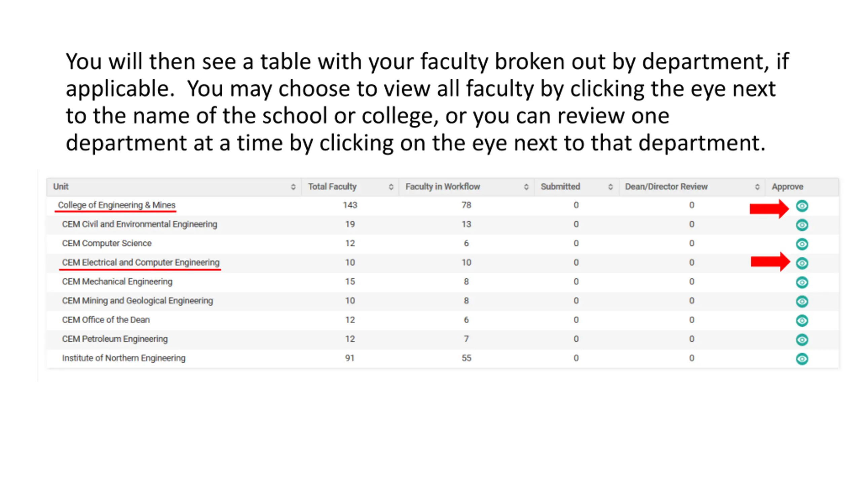
Task: Sort by Faculty in Workflow arrows
Action: tap(526, 187)
